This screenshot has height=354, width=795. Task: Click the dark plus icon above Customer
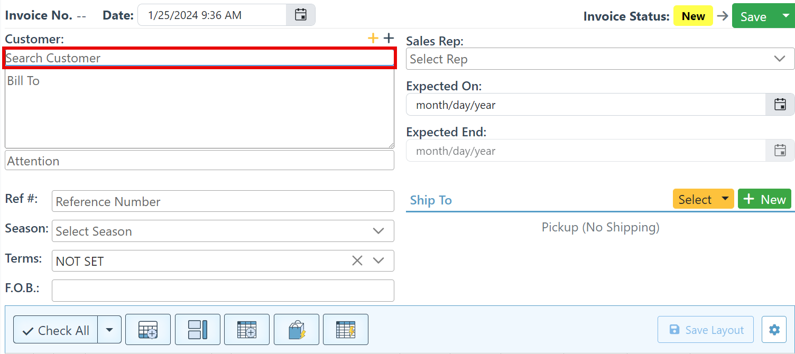[389, 38]
